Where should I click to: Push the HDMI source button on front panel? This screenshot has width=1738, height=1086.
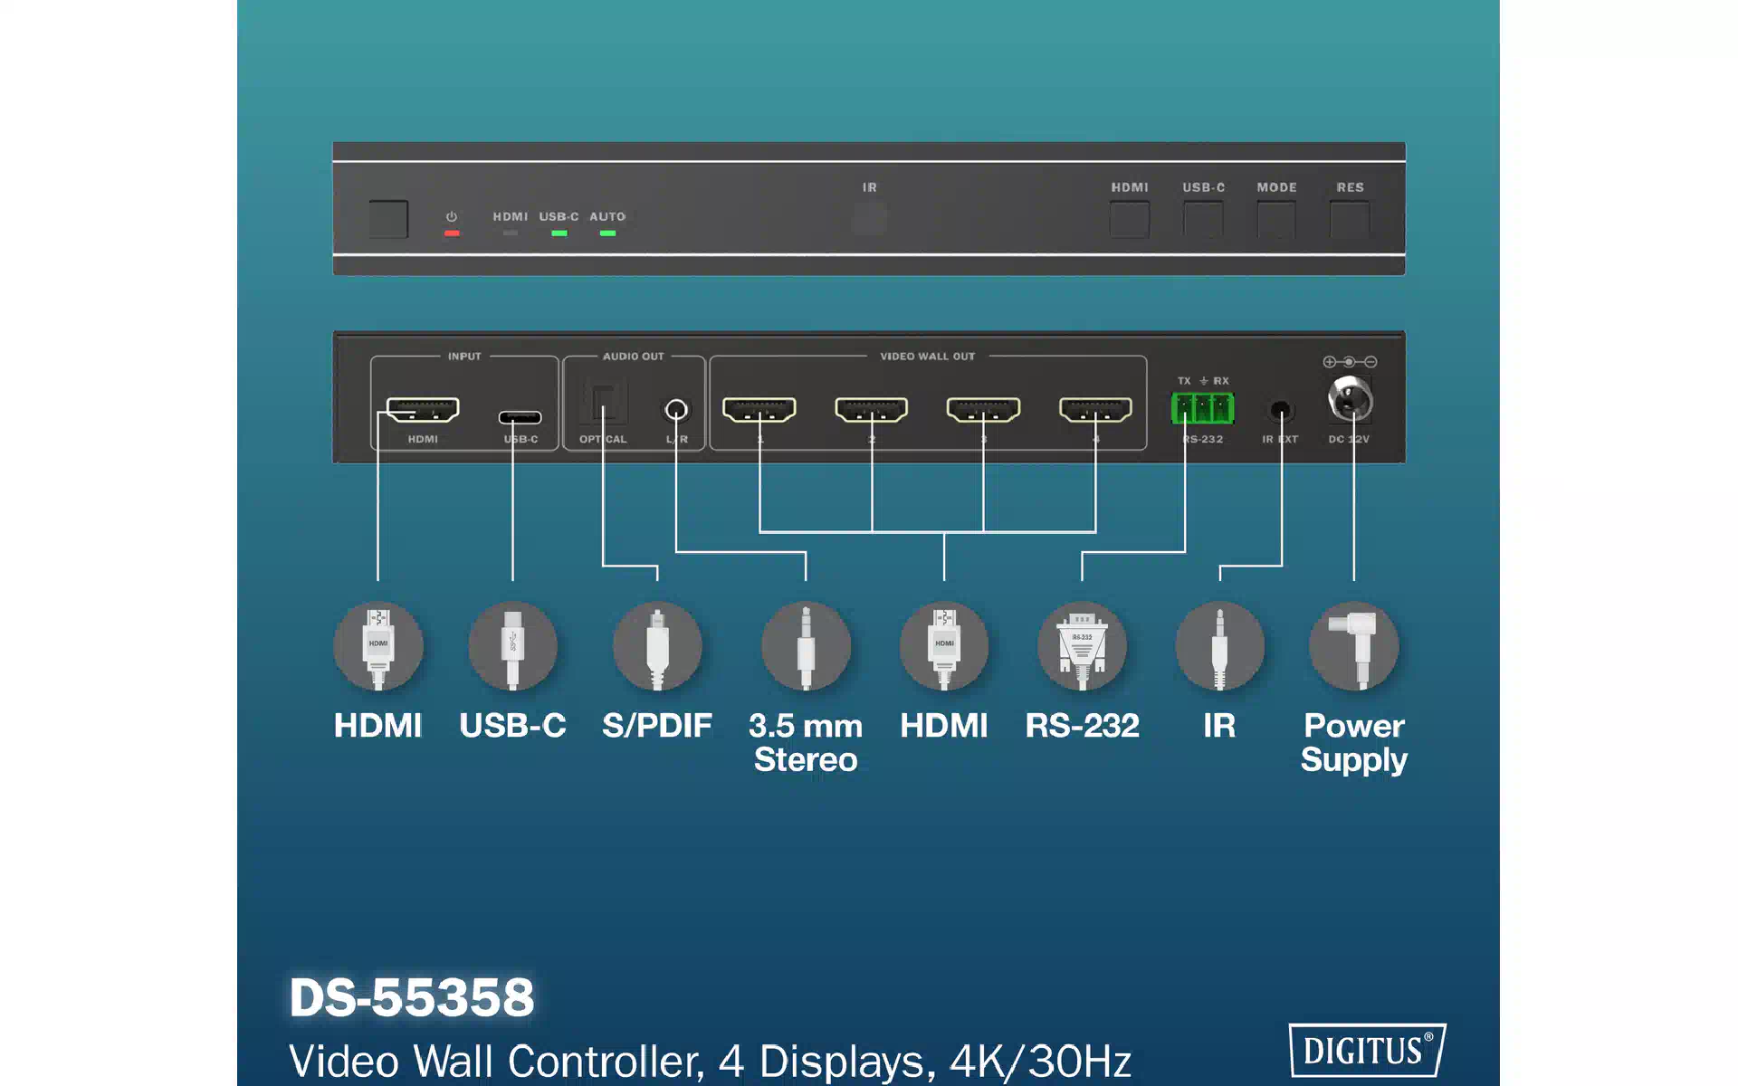pyautogui.click(x=1130, y=219)
